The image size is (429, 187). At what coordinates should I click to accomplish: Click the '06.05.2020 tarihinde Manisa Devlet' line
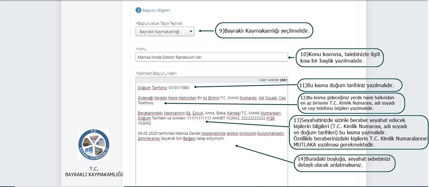pyautogui.click(x=211, y=133)
